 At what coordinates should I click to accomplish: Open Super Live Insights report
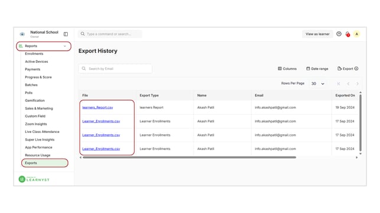point(40,139)
